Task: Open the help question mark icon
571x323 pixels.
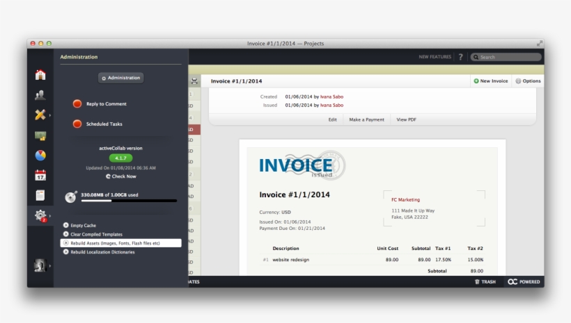Action: coord(460,57)
